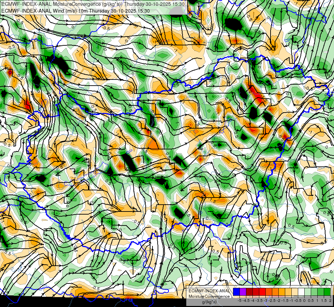Choose the darkest green legend swatch
This screenshot has height=307, width=334.
click(x=327, y=292)
